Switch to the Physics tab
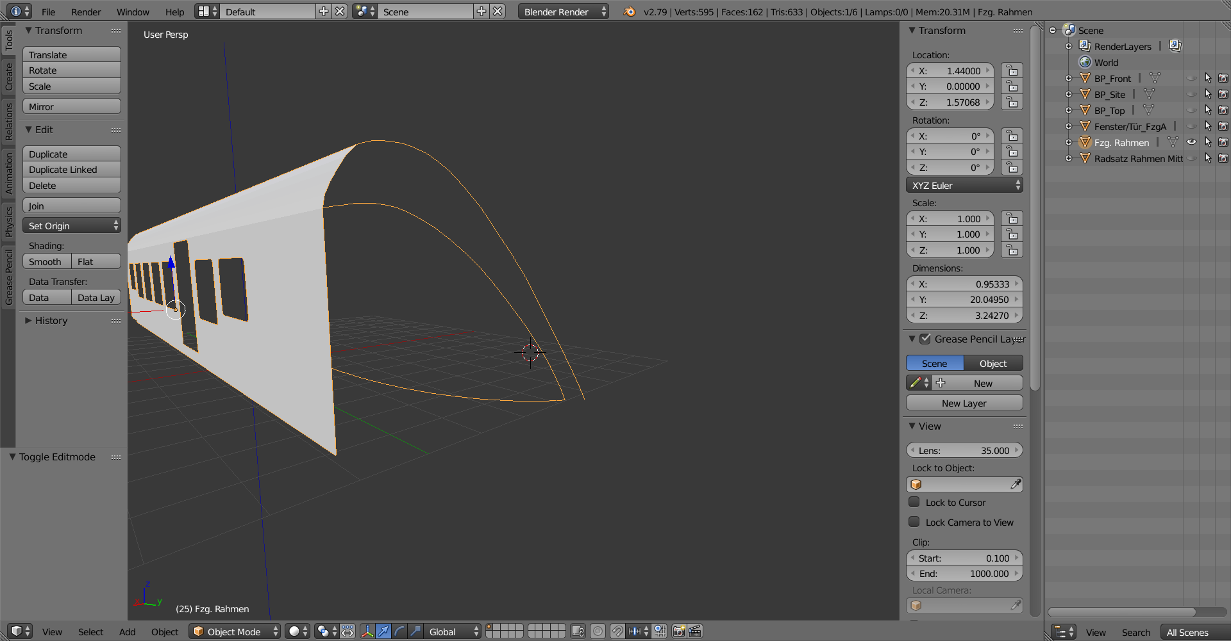Viewport: 1231px width, 641px height. [x=8, y=222]
